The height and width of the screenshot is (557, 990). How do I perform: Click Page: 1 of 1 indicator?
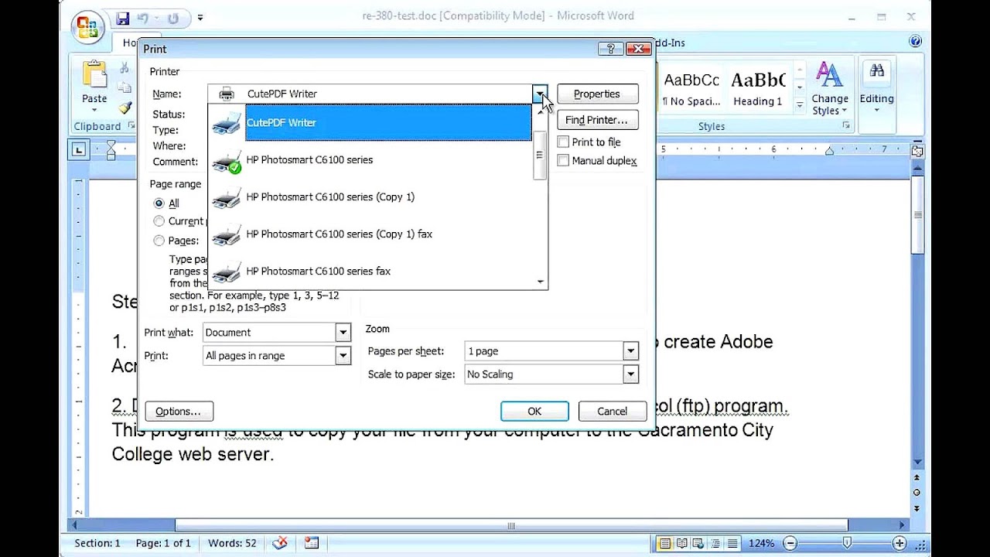tap(163, 543)
